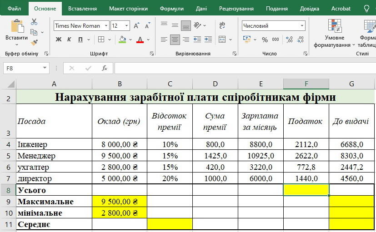Image resolution: width=376 pixels, height=232 pixels.
Task: Apply percent style format
Action: point(265,40)
